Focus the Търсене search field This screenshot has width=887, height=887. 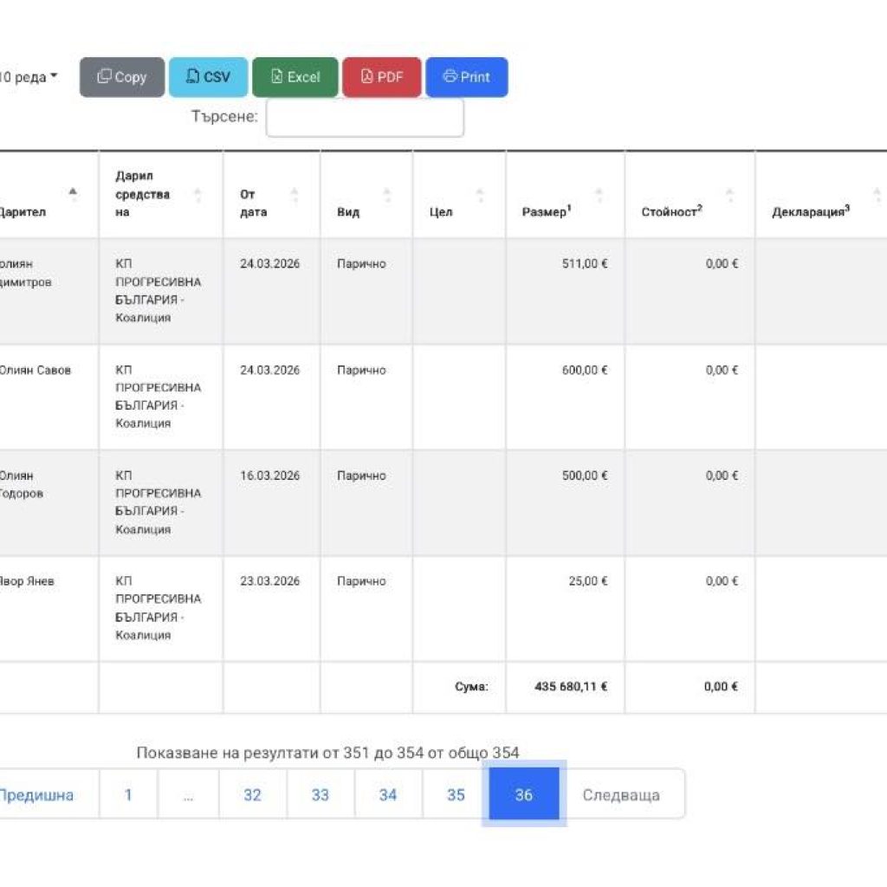tap(364, 117)
